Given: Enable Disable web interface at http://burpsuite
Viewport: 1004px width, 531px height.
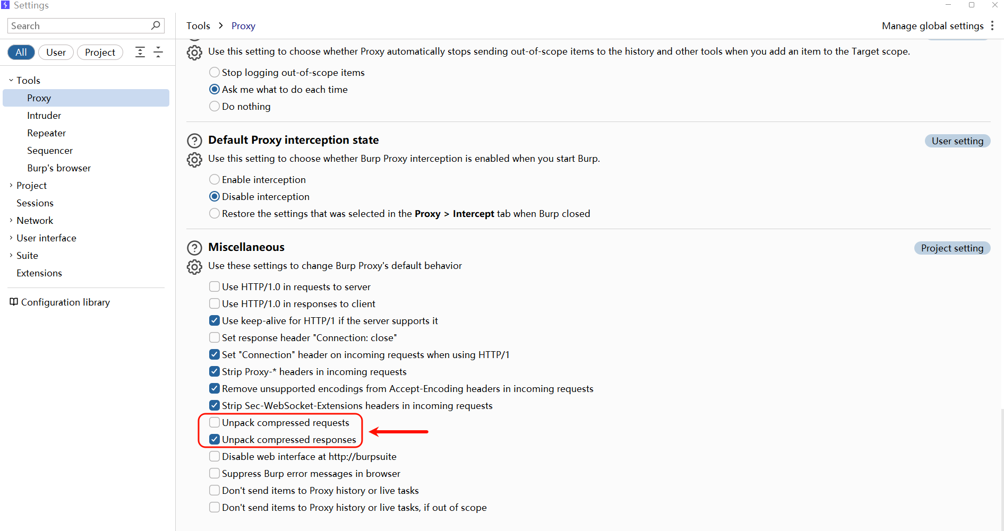Looking at the screenshot, I should pos(214,456).
